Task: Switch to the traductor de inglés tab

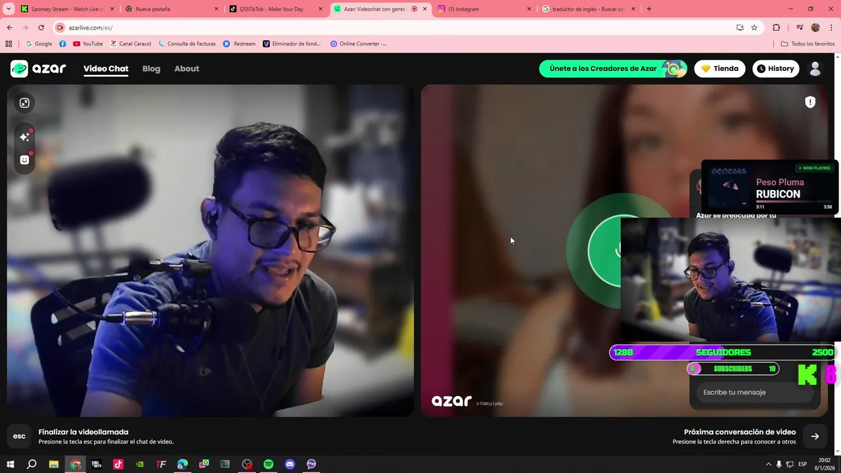Action: point(588,9)
